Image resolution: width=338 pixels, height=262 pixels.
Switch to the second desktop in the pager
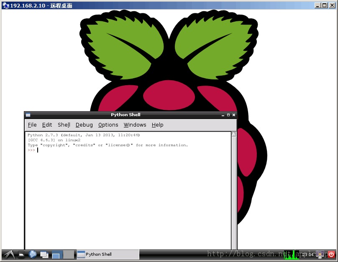point(69,254)
